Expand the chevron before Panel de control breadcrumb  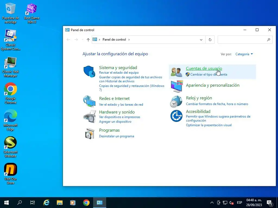point(99,40)
